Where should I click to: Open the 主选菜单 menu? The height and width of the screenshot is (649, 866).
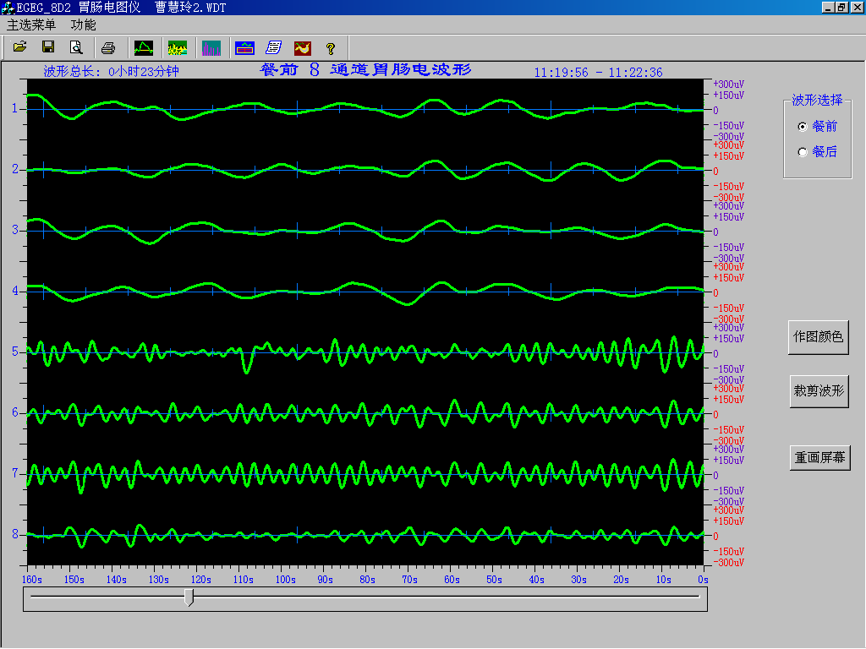pyautogui.click(x=31, y=25)
